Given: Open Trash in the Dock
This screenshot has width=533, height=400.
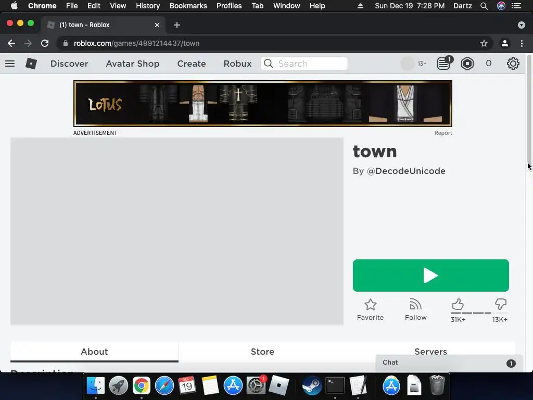Looking at the screenshot, I should (437, 386).
